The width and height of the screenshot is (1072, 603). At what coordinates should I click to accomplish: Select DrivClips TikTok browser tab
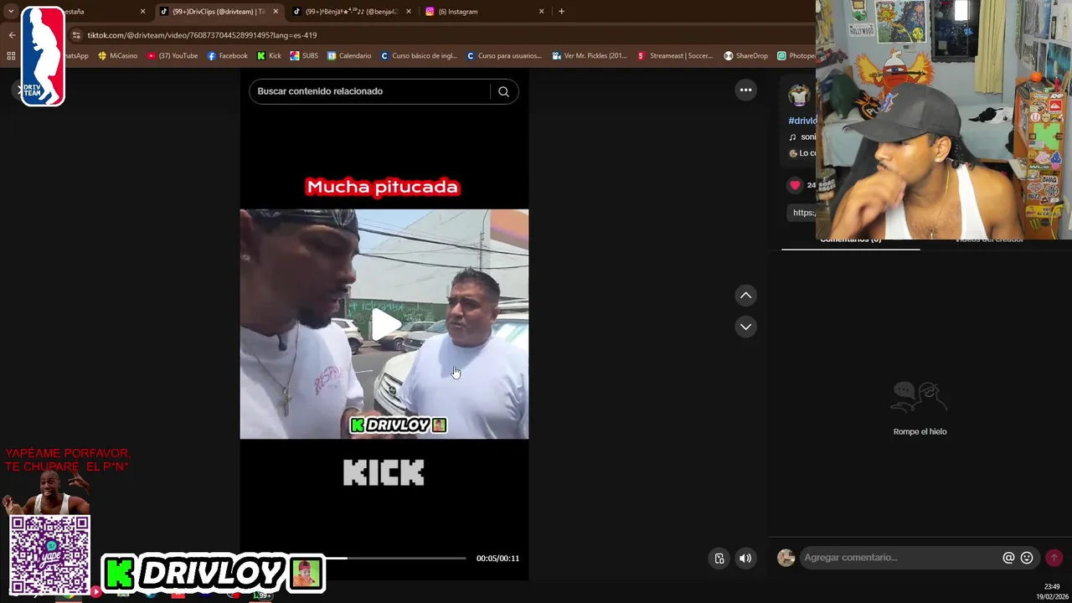coord(218,12)
